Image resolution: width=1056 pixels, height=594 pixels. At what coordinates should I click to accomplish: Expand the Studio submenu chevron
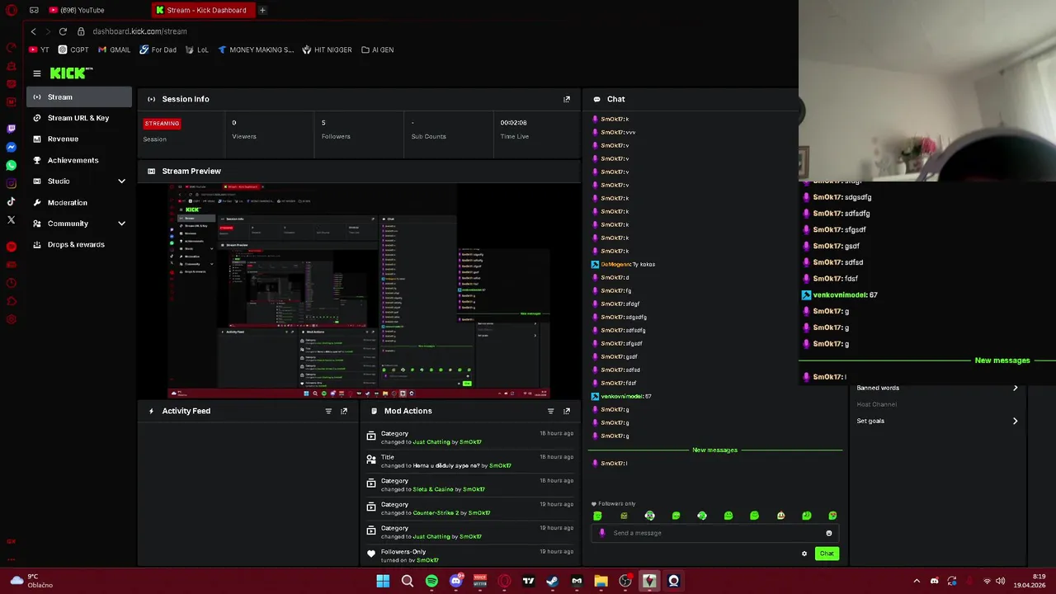pyautogui.click(x=121, y=181)
